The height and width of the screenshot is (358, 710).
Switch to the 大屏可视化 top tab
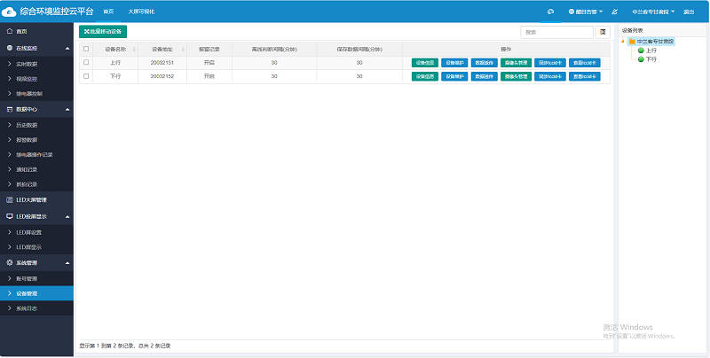141,12
